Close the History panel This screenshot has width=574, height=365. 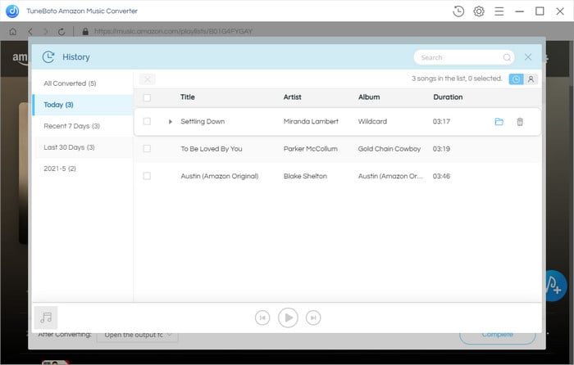pos(528,57)
